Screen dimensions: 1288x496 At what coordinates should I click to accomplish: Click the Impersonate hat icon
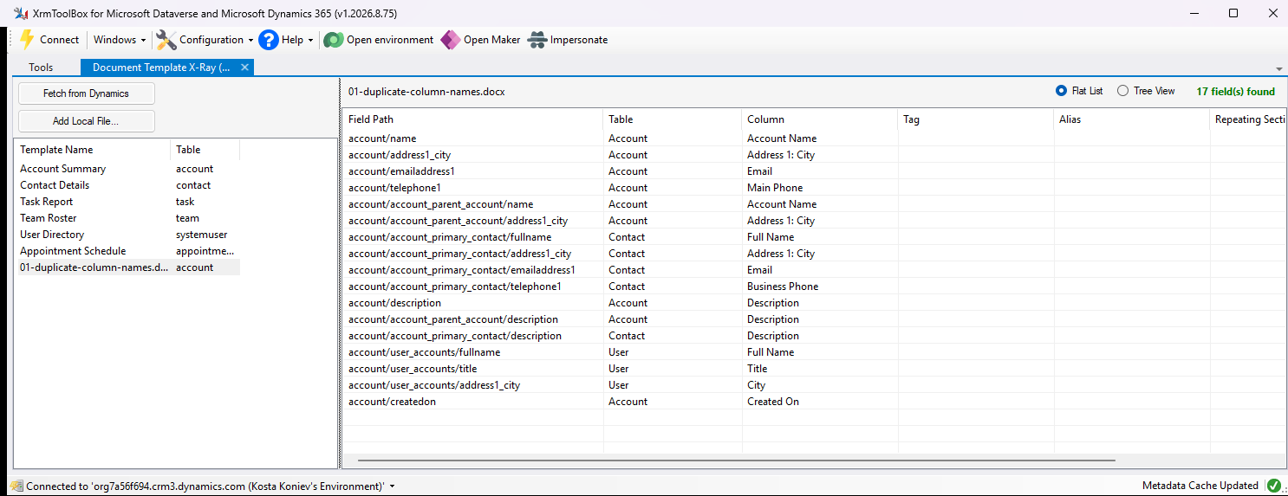(537, 40)
